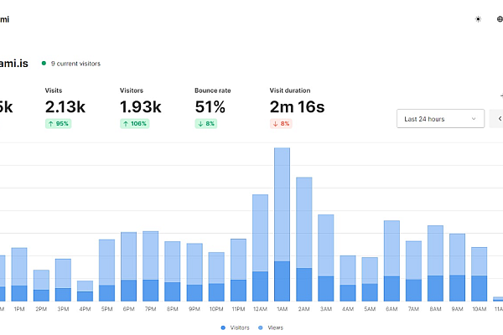
Task: Click the tallest bar at 1AM
Action: pyautogui.click(x=282, y=224)
